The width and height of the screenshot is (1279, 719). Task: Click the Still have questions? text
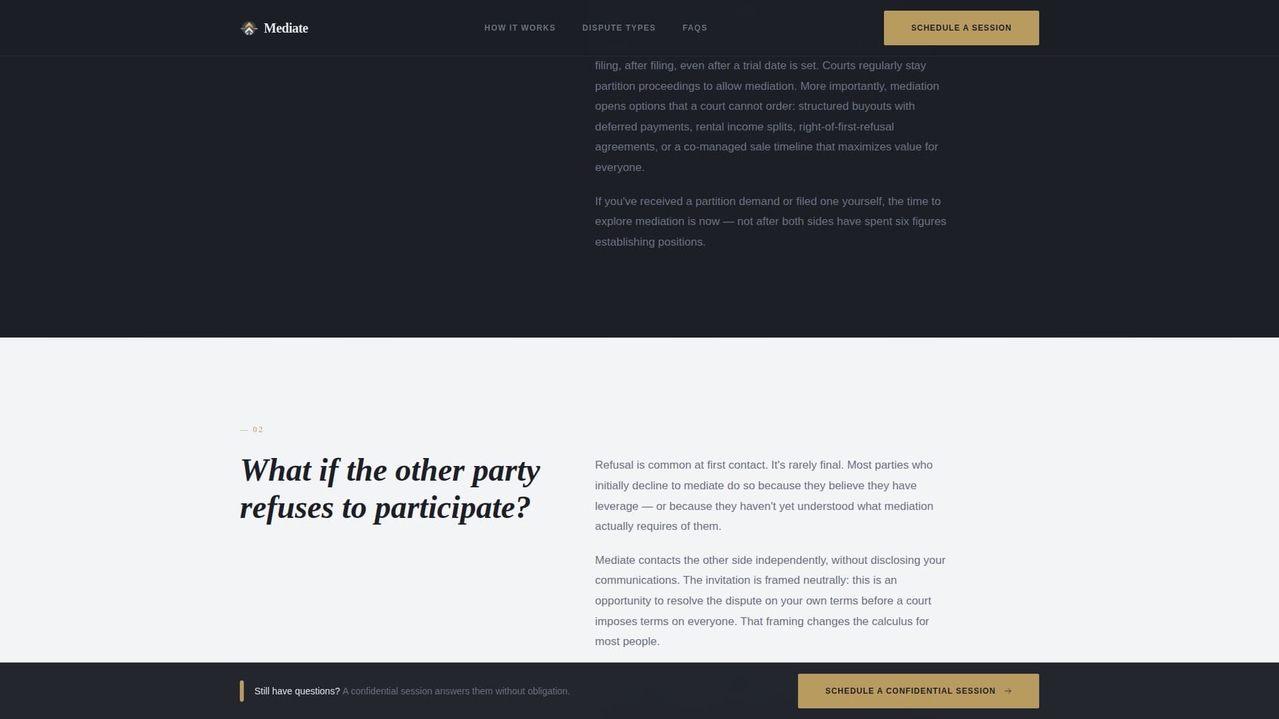(x=297, y=691)
